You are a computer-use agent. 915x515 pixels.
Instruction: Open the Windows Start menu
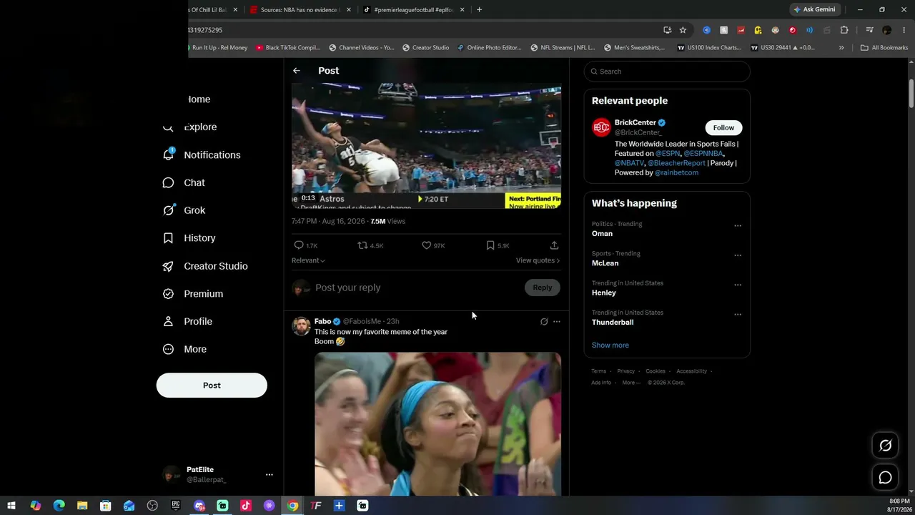11,506
